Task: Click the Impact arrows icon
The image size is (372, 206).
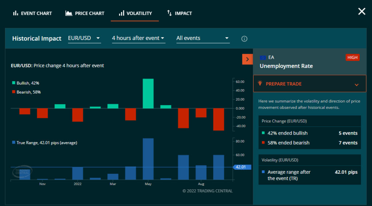Action: 169,13
